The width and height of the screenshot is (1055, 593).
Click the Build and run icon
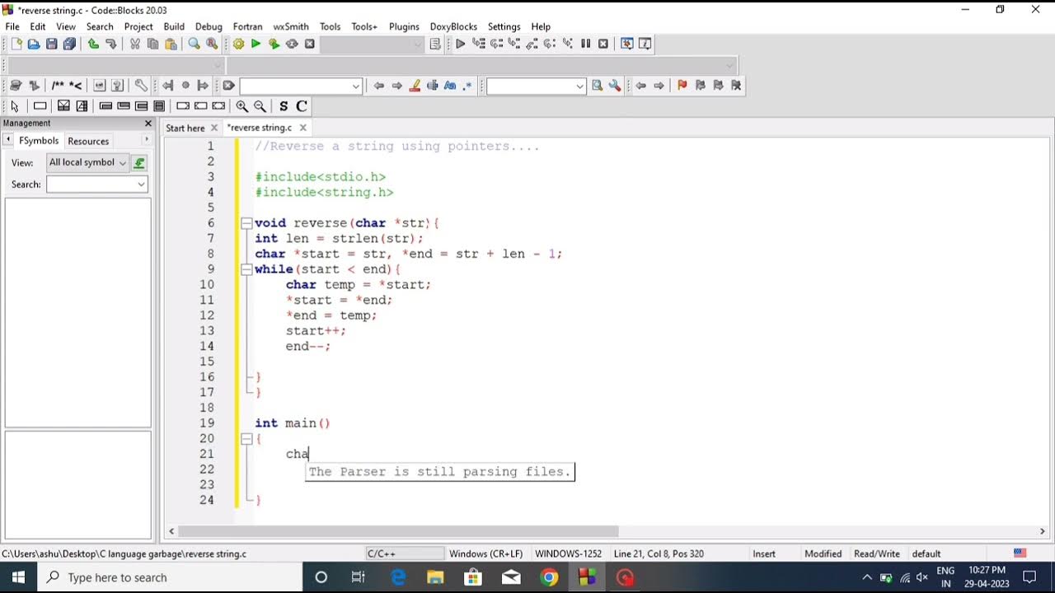(x=274, y=44)
